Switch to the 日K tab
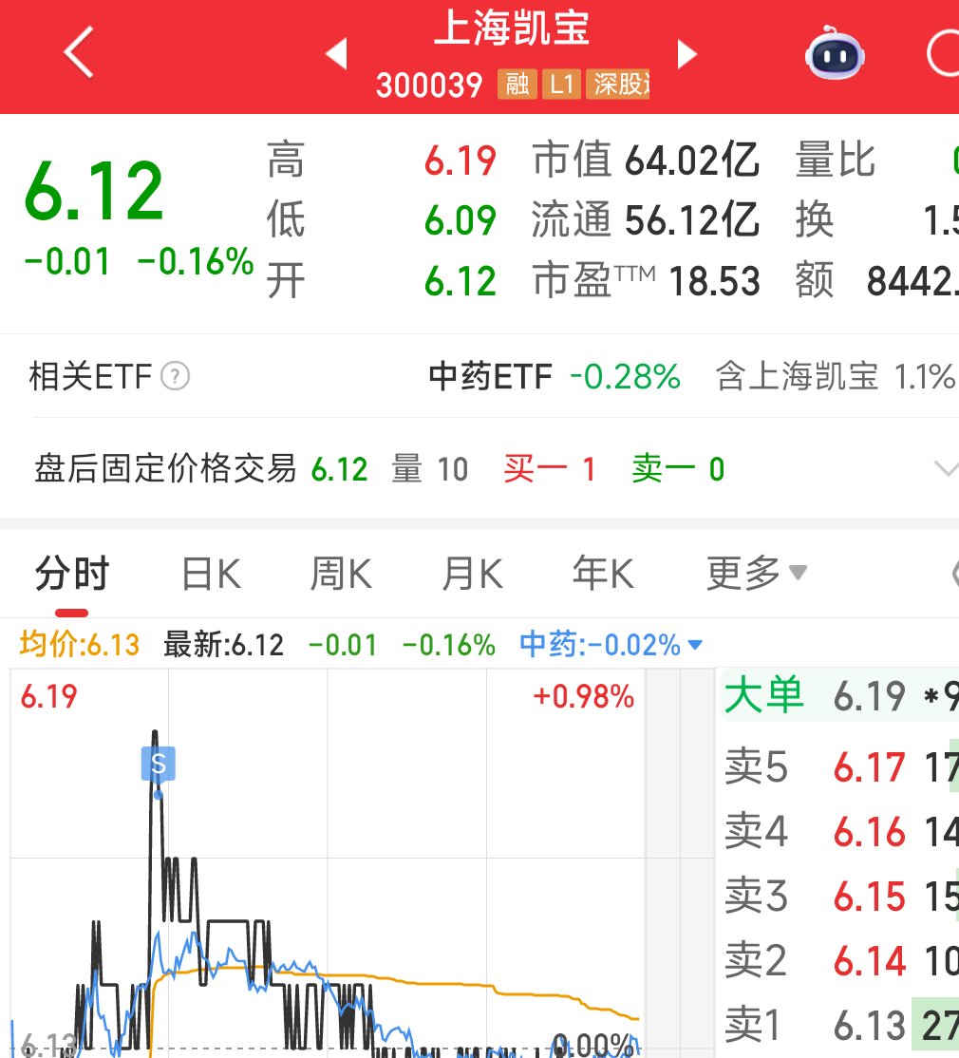Image resolution: width=959 pixels, height=1058 pixels. 211,575
